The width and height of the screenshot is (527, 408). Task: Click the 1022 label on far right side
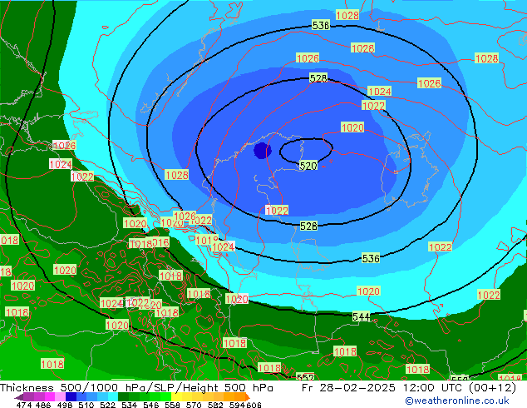[489, 296]
